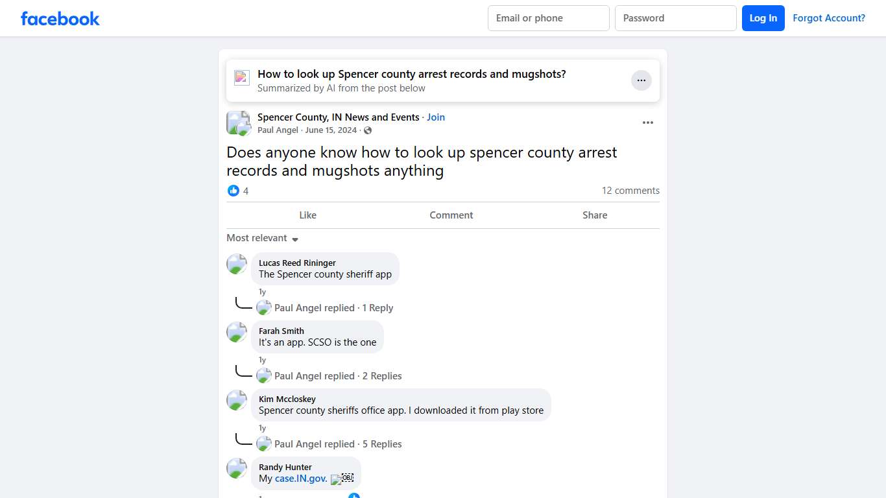
Task: Expand the 5 Replies under Kim Mccloskey's comment
Action: click(382, 444)
